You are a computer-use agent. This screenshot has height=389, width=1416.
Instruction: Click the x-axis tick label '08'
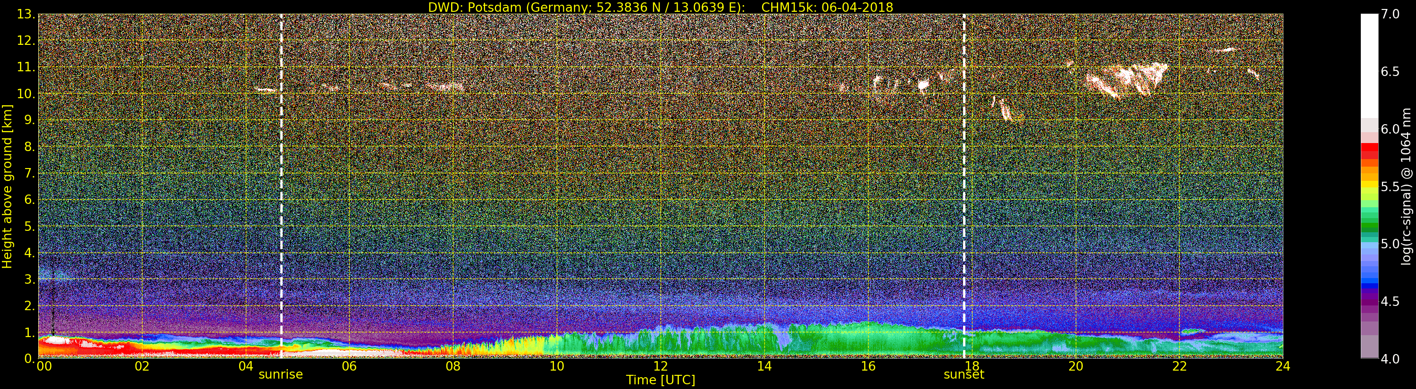click(x=453, y=366)
